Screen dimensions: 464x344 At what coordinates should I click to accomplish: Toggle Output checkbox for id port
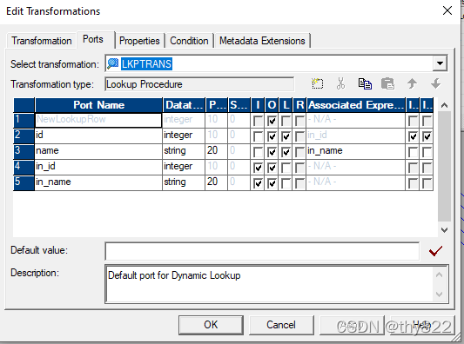(272, 136)
